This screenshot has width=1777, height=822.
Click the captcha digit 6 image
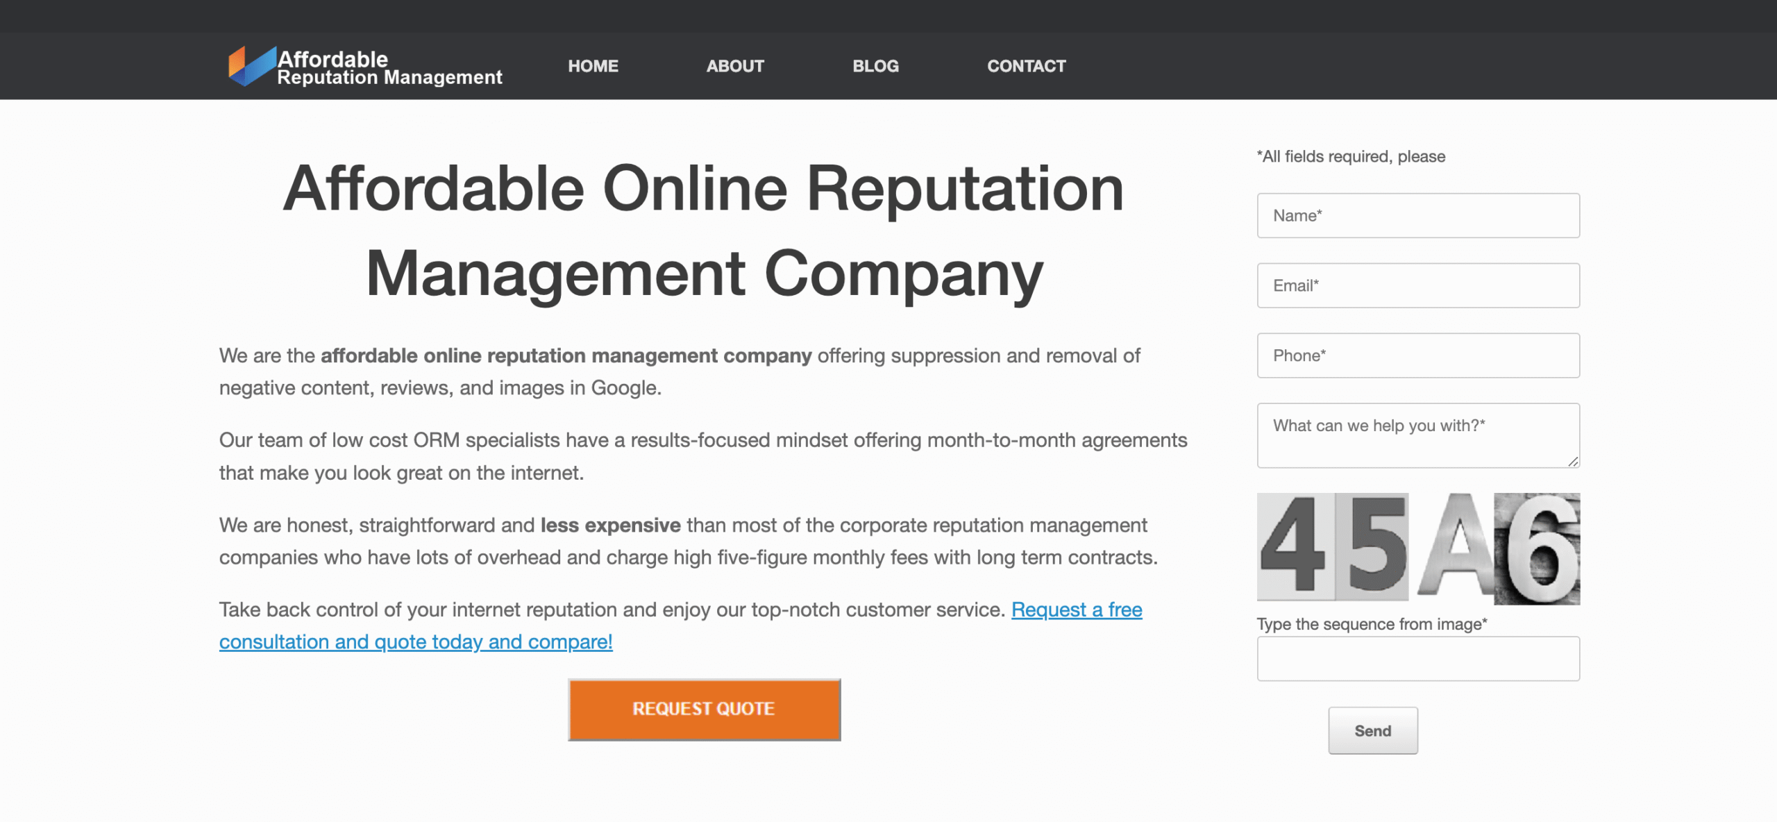click(x=1538, y=548)
